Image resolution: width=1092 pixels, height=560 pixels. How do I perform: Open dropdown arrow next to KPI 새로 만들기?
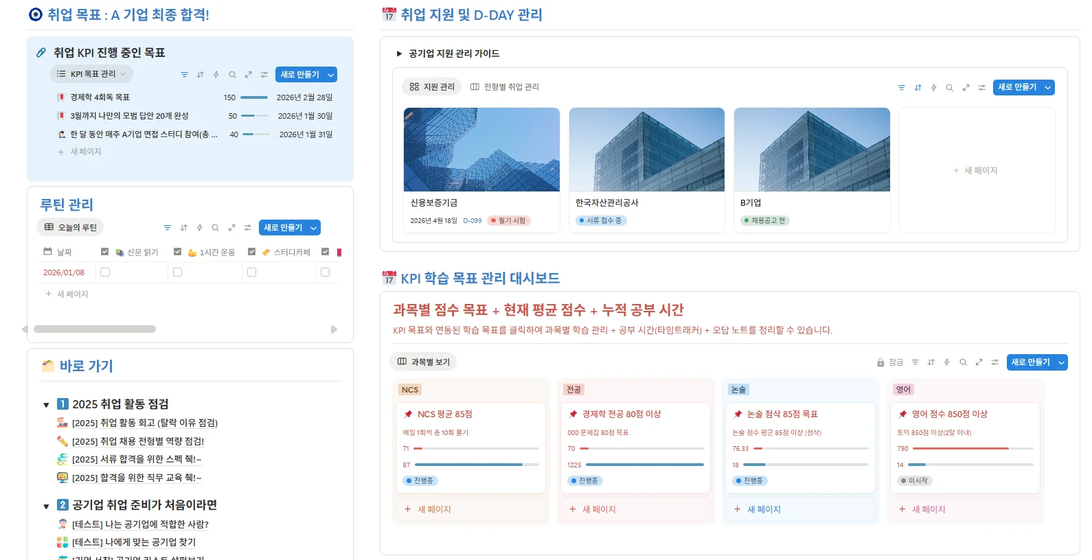click(330, 75)
